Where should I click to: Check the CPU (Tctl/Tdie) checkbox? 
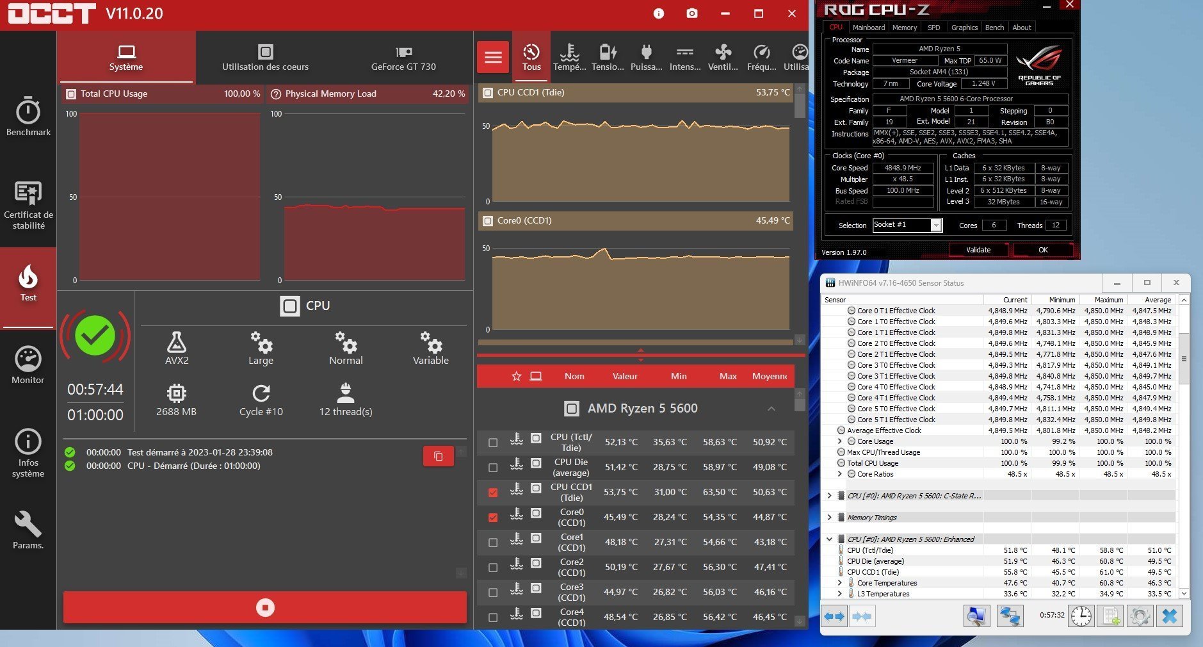pyautogui.click(x=493, y=443)
